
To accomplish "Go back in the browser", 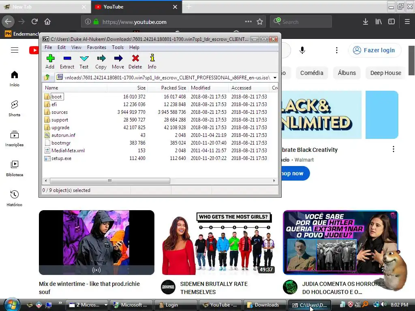I will [8, 22].
